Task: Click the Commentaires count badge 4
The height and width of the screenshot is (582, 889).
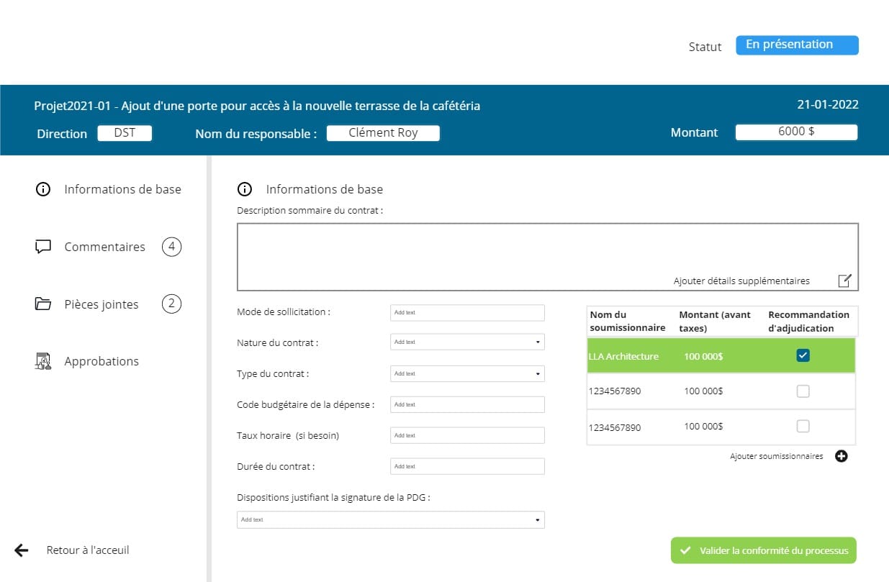Action: pyautogui.click(x=171, y=247)
